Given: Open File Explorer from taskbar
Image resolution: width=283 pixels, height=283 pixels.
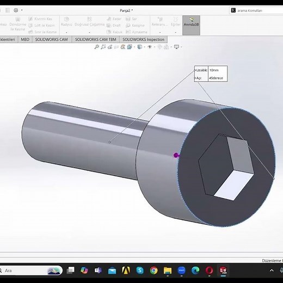Looking at the screenshot, I should [x=168, y=270].
